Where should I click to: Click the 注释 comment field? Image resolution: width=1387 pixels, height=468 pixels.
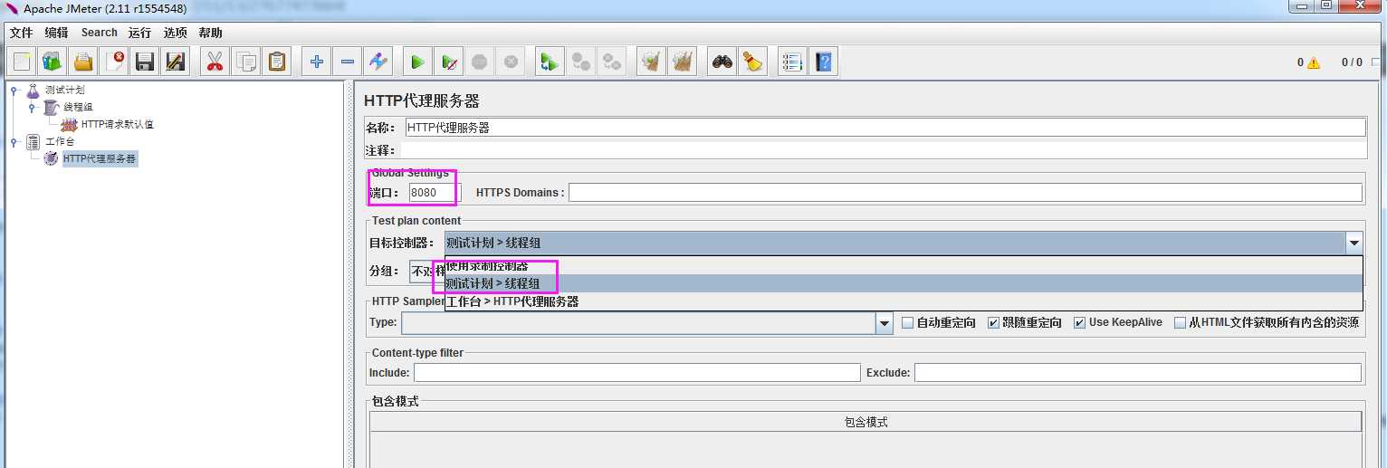pyautogui.click(x=885, y=150)
